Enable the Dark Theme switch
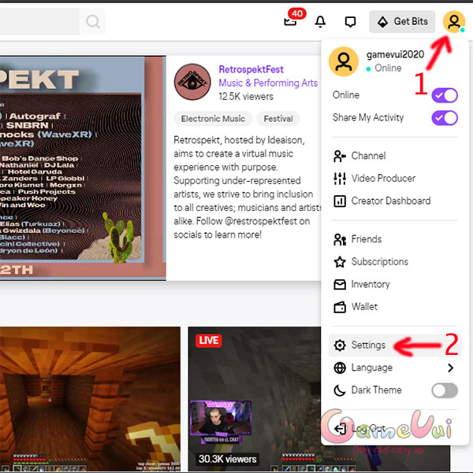This screenshot has width=473, height=473. click(x=445, y=390)
